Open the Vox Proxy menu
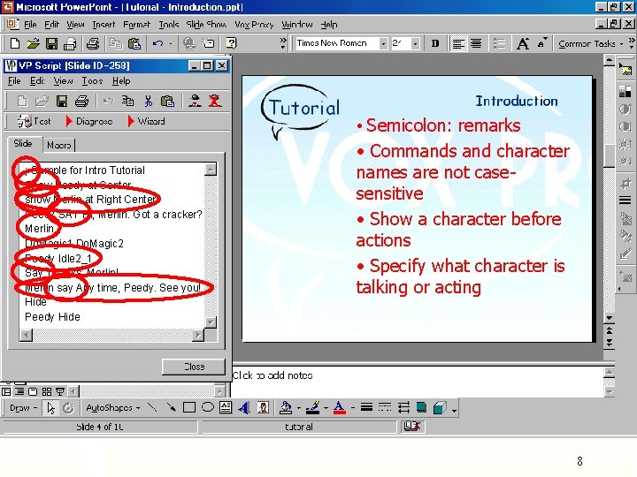This screenshot has height=477, width=637. 254,25
